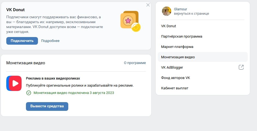This screenshot has width=257, height=131.
Task: Select Монетизация видео sidebar item
Action: [x=178, y=57]
